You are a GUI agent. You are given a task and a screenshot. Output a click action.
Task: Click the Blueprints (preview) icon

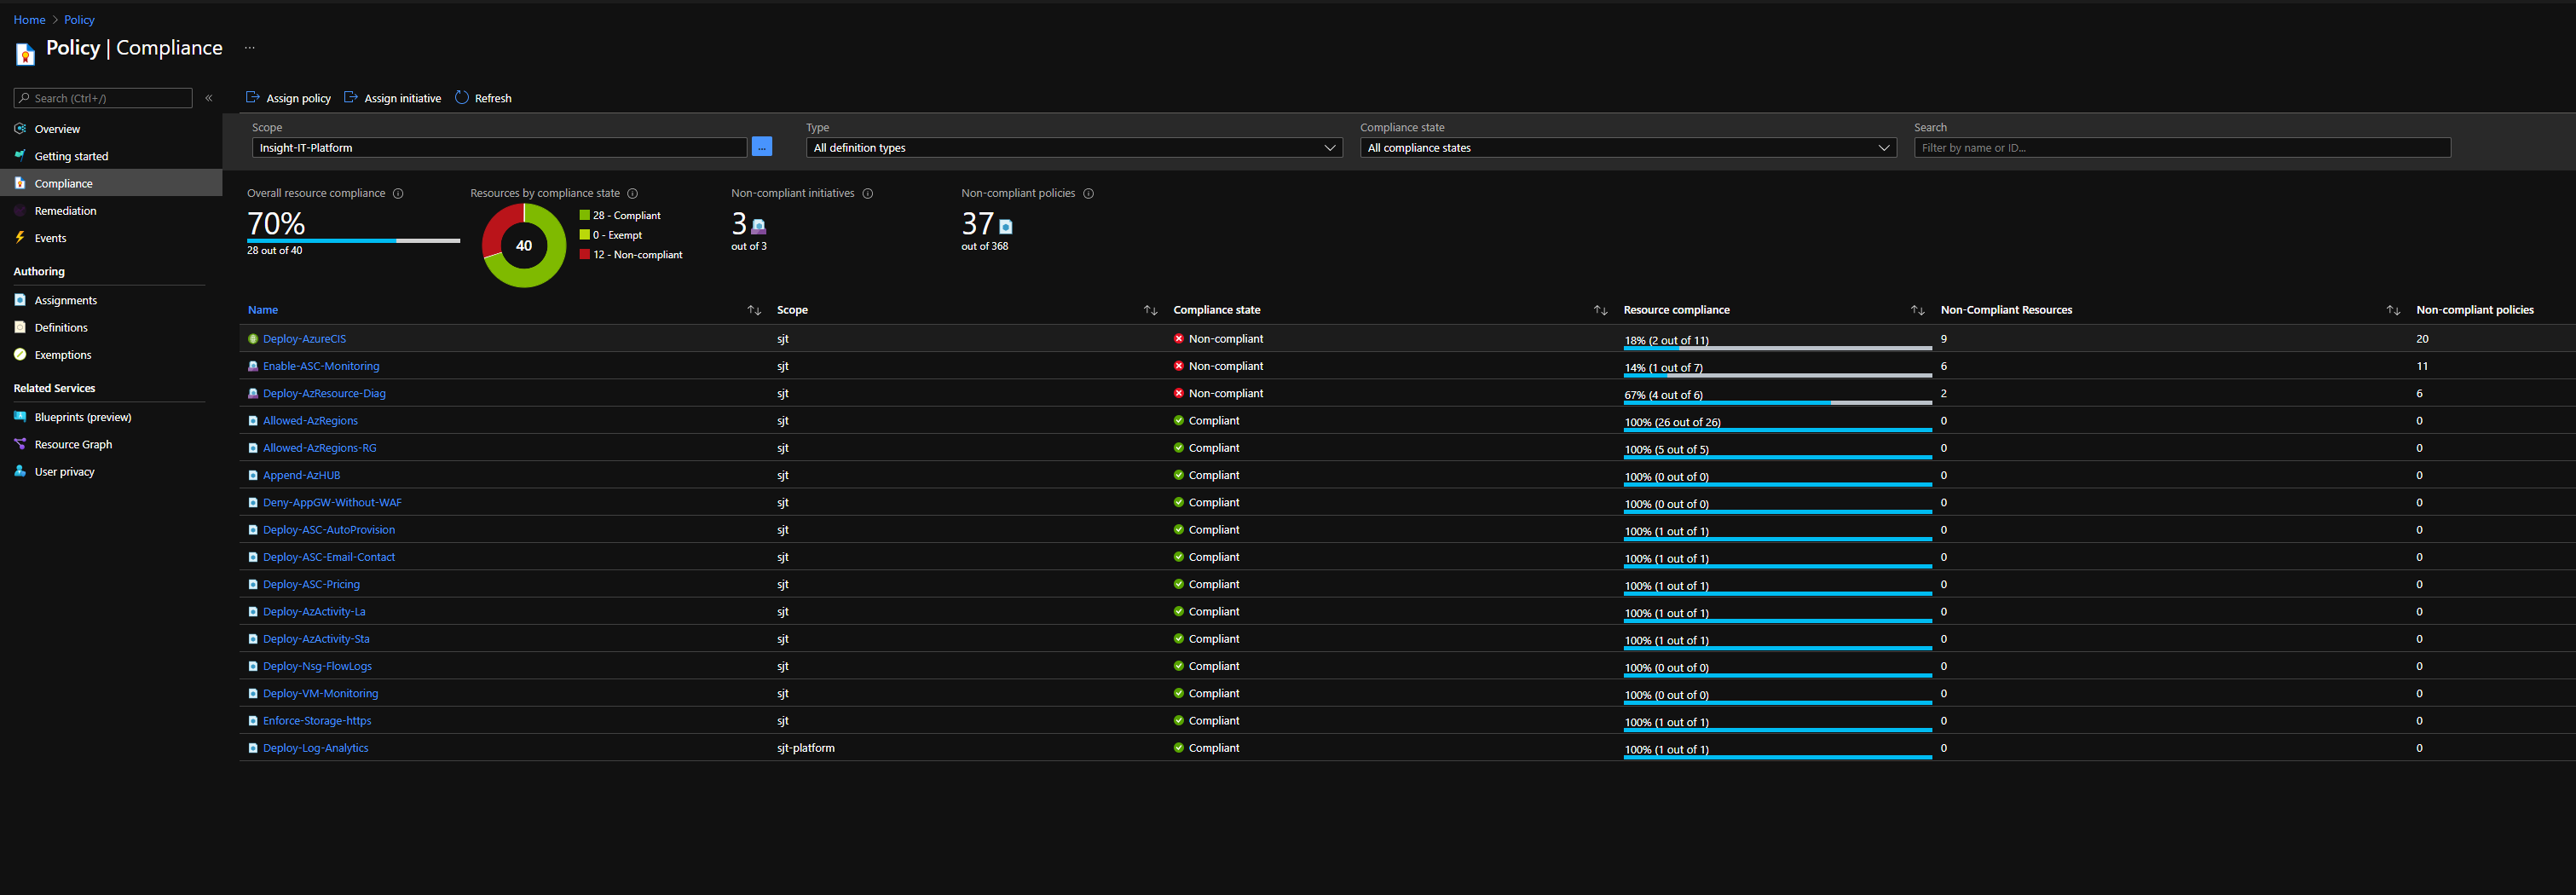(x=20, y=417)
